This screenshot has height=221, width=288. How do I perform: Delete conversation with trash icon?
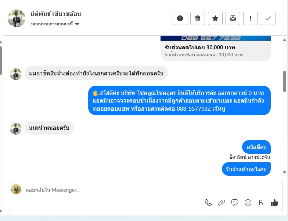pos(198,18)
